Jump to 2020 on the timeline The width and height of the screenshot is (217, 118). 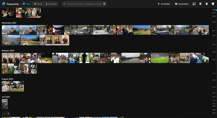pos(214,36)
